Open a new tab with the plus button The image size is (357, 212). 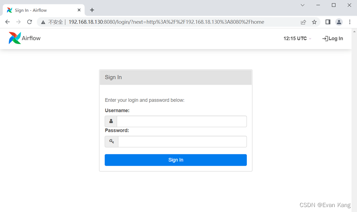coord(92,10)
